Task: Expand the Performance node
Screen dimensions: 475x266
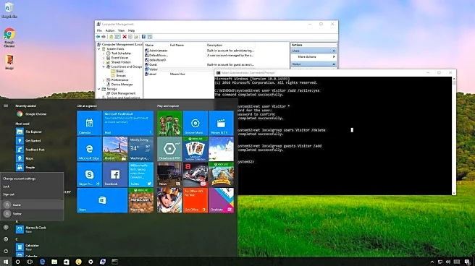Action: click(x=104, y=80)
